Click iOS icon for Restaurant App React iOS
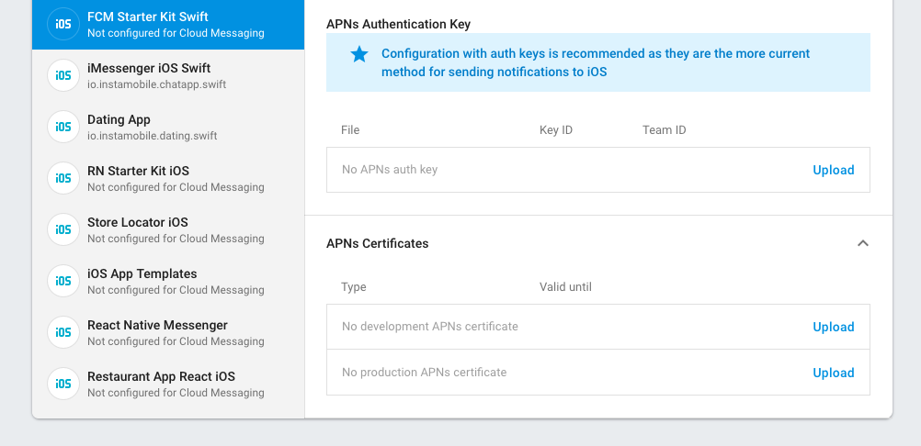921x446 pixels. [63, 384]
